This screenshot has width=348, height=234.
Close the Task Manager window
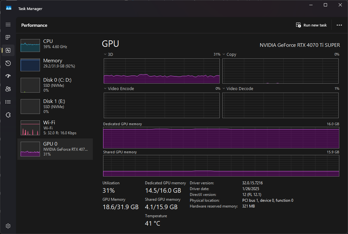pos(340,5)
